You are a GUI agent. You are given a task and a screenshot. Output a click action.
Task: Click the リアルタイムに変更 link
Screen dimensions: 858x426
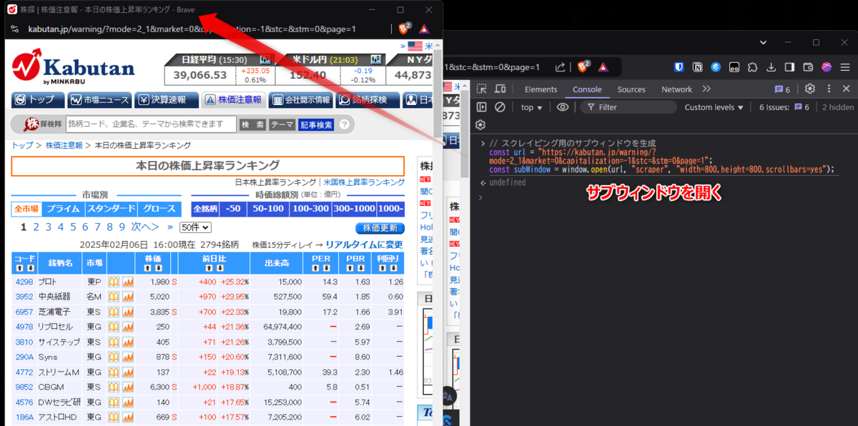[x=365, y=244]
